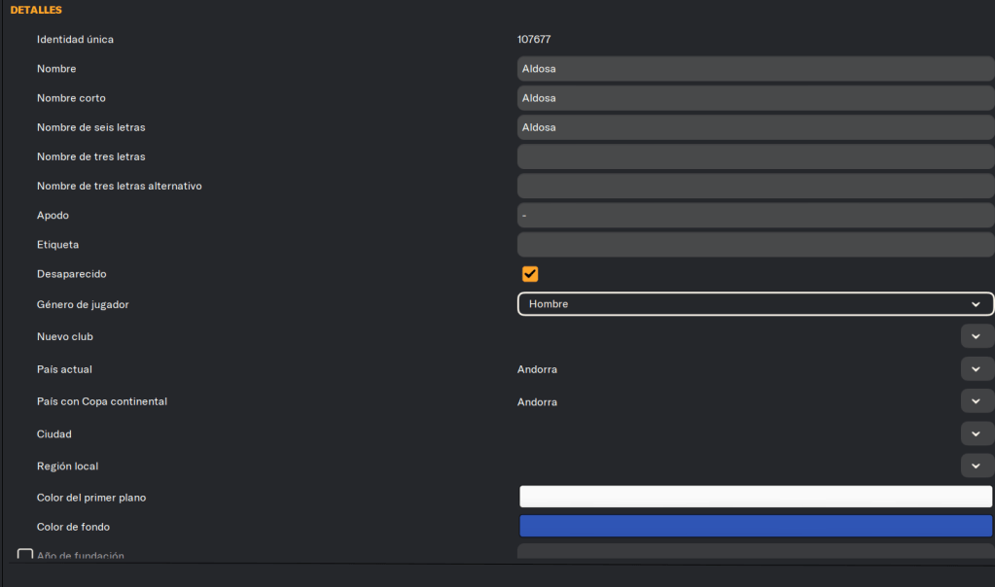Screen dimensions: 995x587
Task: Click the DETALLES section header
Action: click(x=36, y=10)
